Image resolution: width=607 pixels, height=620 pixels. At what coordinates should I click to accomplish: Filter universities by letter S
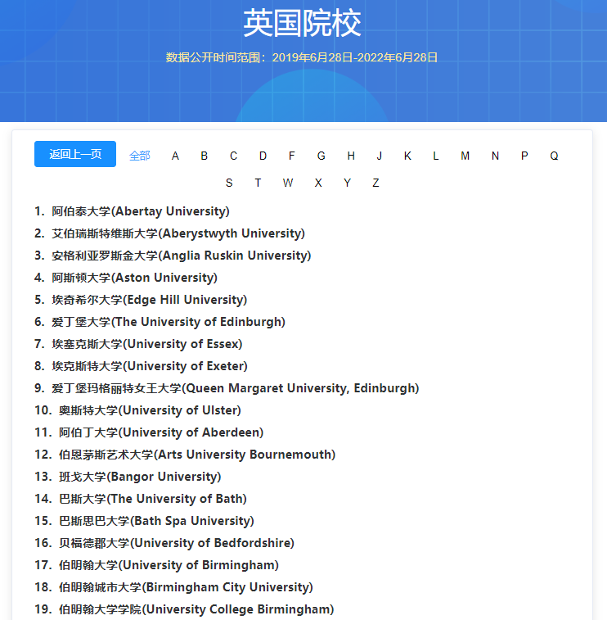point(229,183)
